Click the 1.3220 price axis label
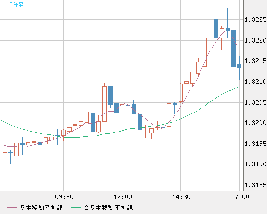Viewport: 267px width, 214px height. point(255,40)
